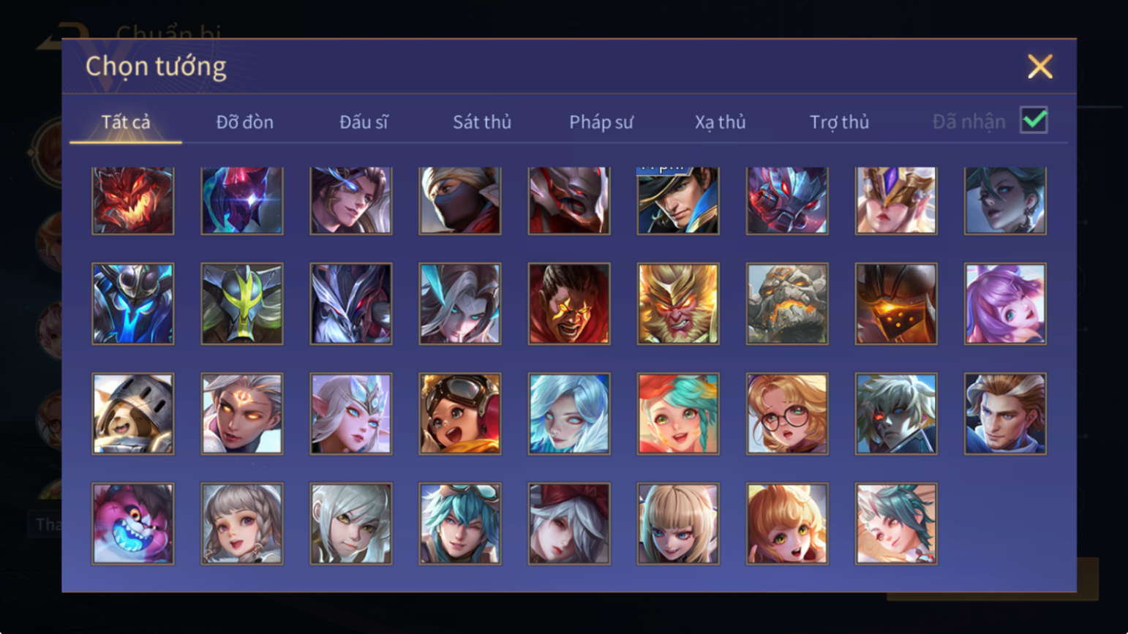Filter heroes by Xạ thủ tab
Image resolution: width=1128 pixels, height=634 pixels.
click(721, 122)
